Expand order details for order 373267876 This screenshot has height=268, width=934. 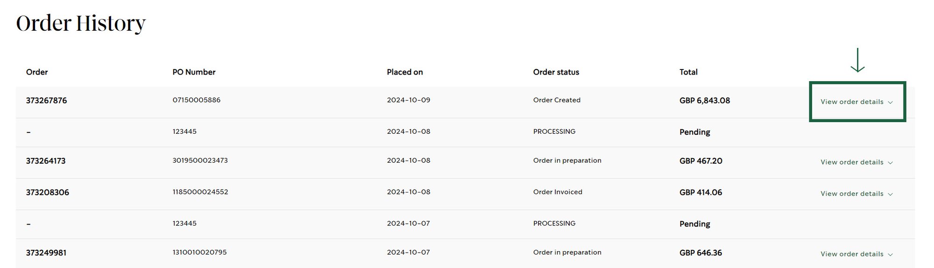point(856,102)
